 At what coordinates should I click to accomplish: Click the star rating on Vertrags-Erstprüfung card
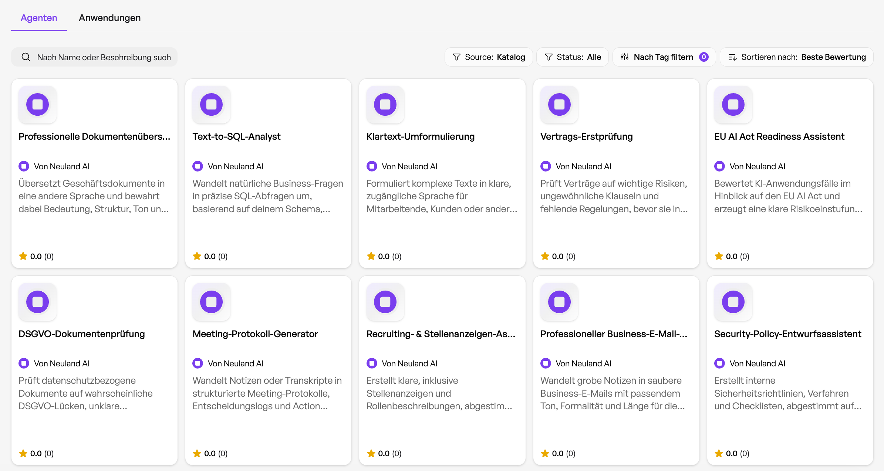[558, 256]
